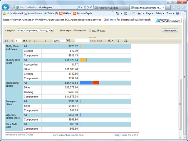Click next report page arrow

(x=30, y=41)
